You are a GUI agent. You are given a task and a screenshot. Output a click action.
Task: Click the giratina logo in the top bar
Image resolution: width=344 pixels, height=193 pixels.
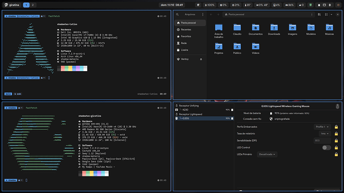(x=6, y=5)
